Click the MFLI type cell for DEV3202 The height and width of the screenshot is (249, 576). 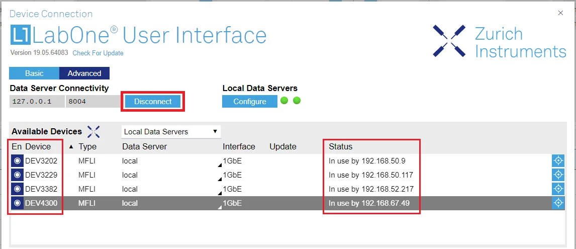click(86, 161)
